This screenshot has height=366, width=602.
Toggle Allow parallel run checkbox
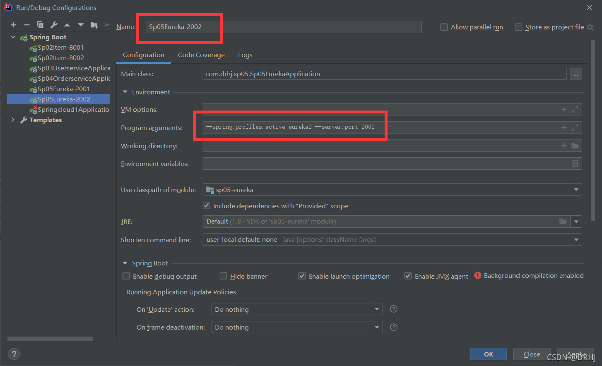coord(444,27)
